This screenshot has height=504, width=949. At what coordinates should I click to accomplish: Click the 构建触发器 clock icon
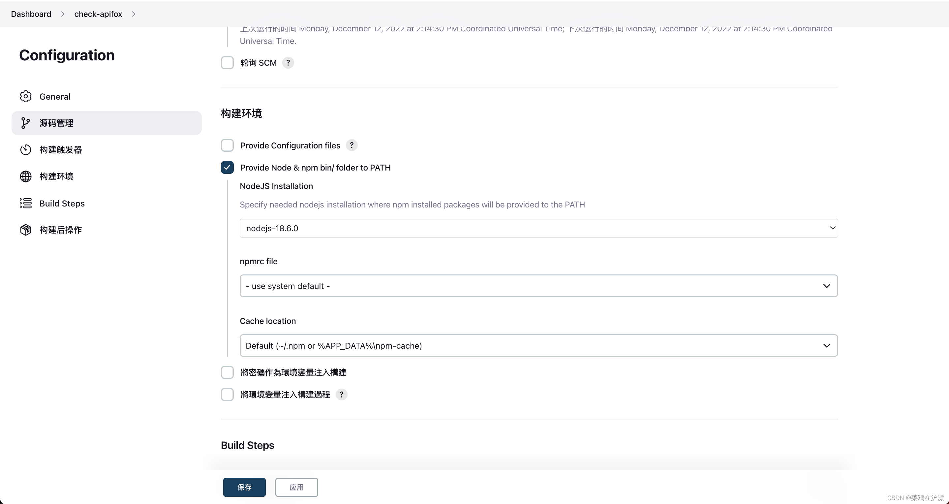click(x=25, y=149)
